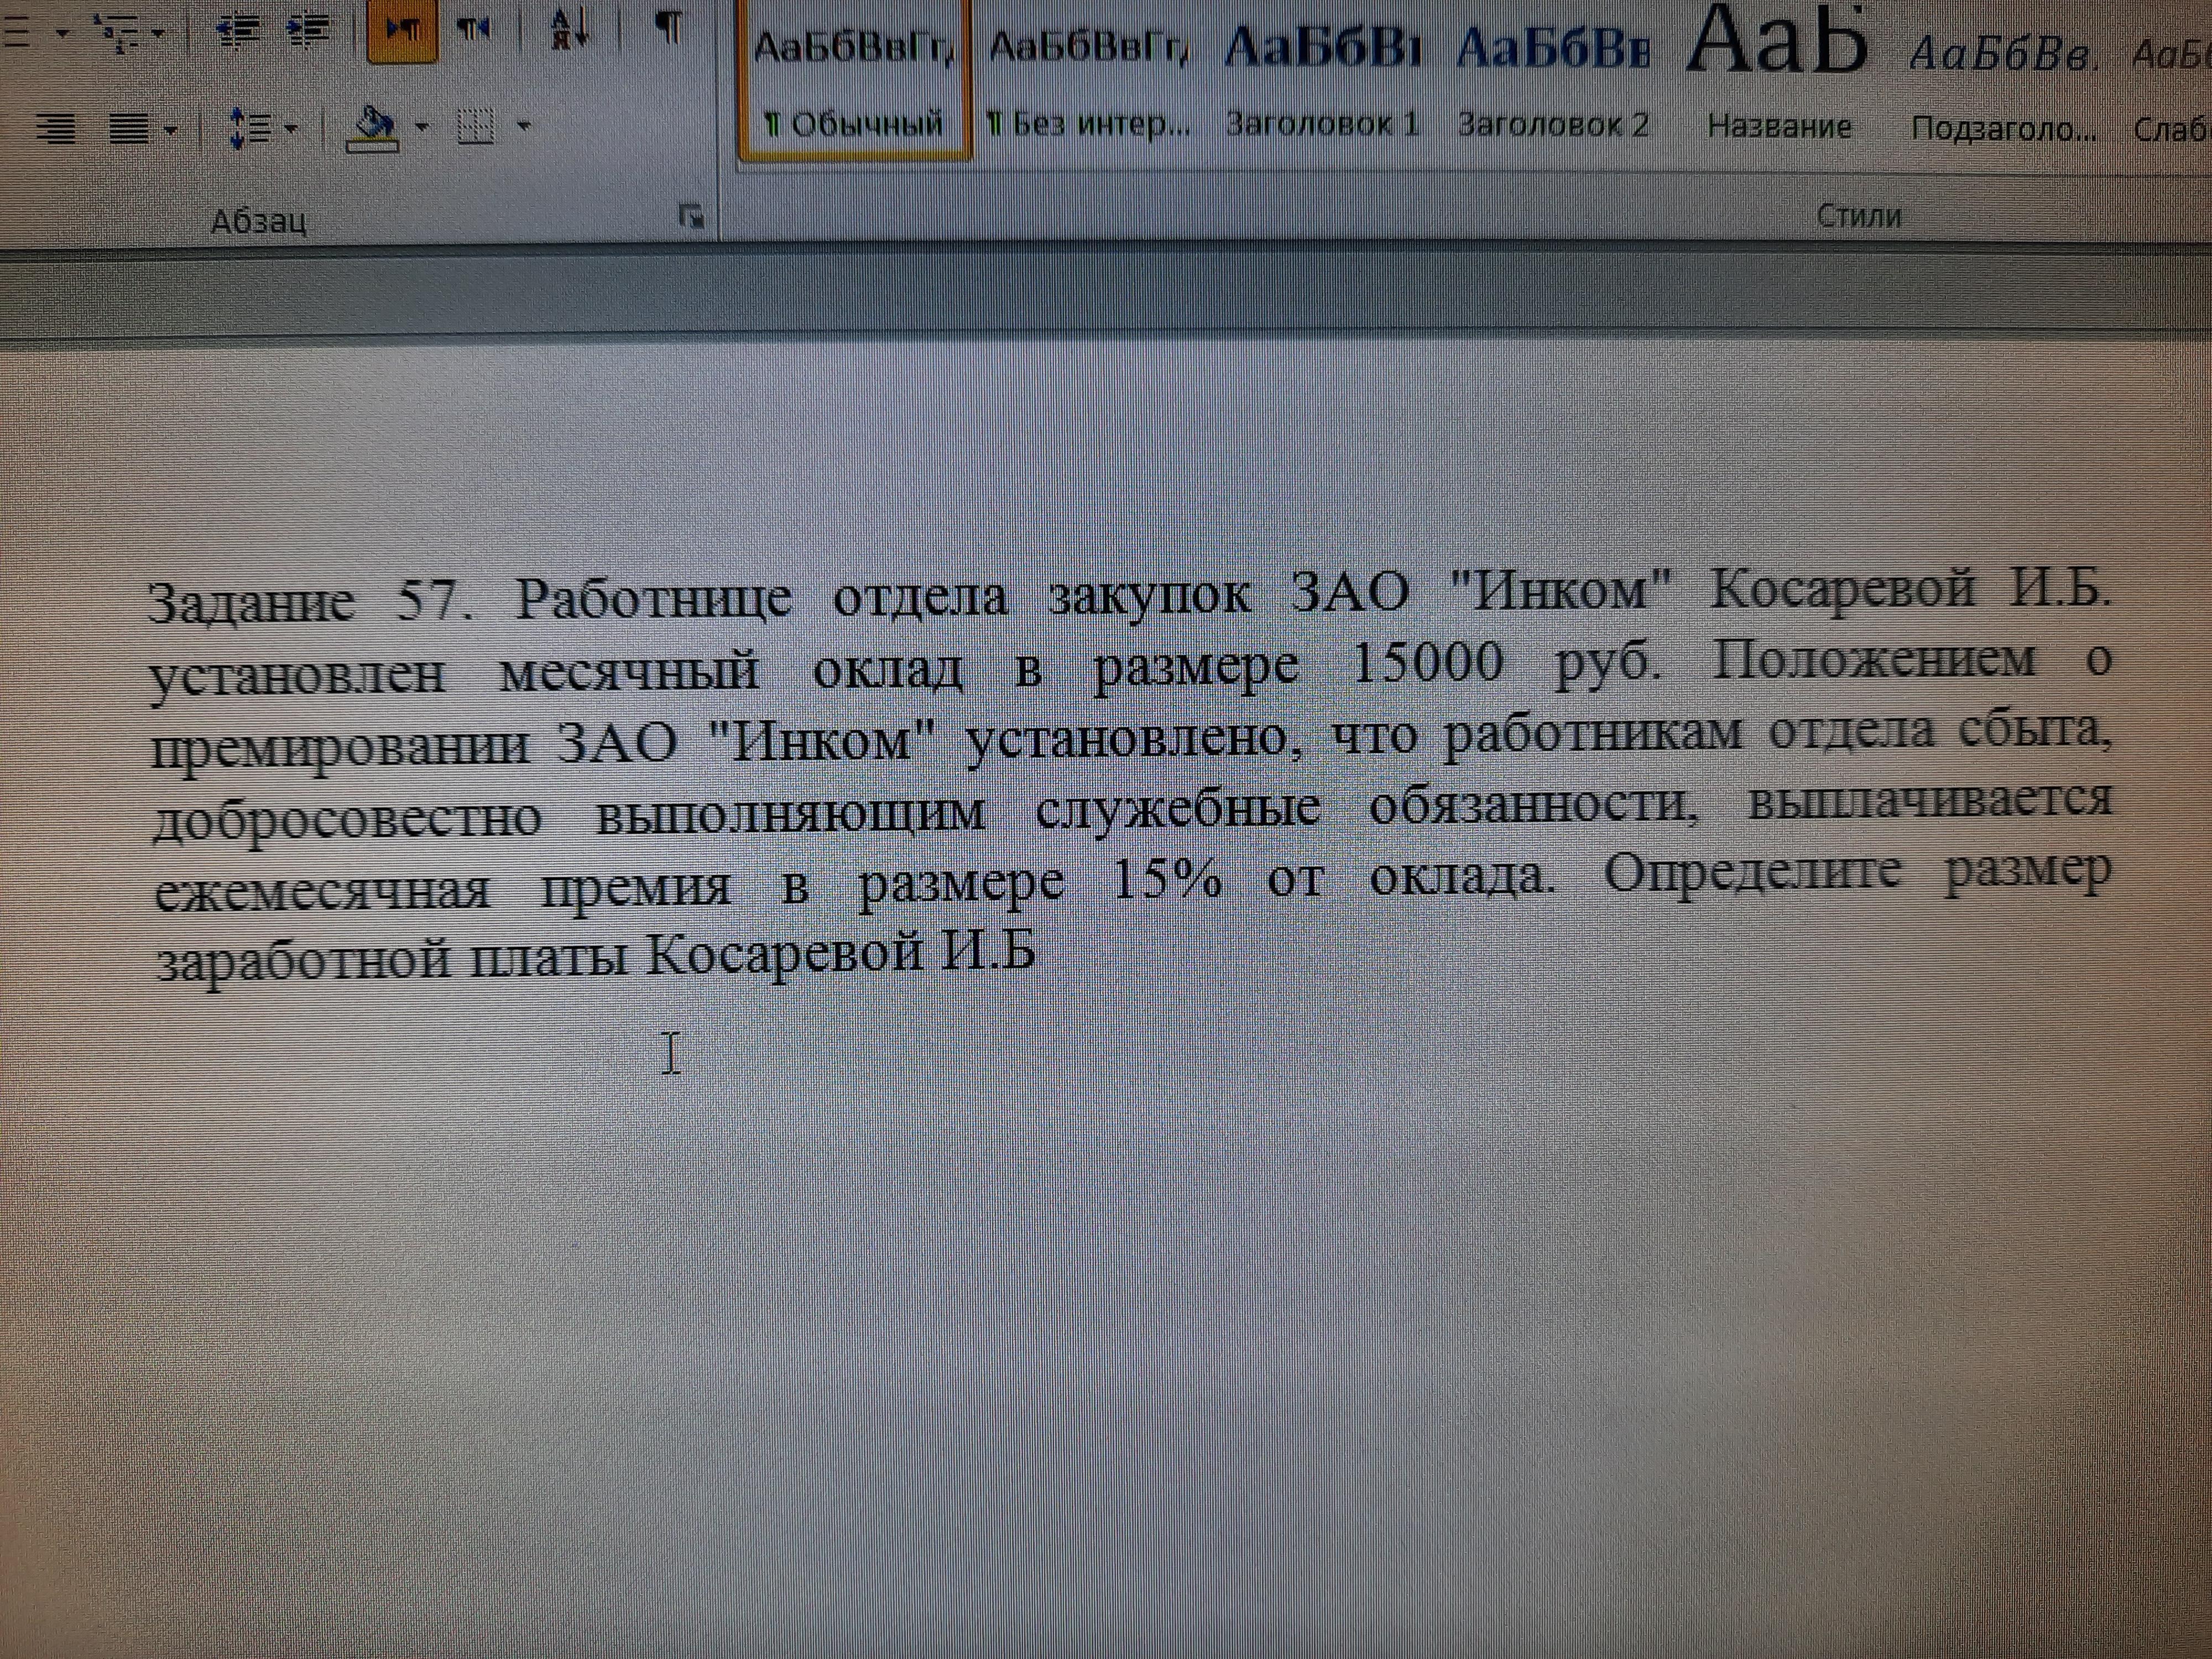Toggle left-to-right text direction button
The height and width of the screenshot is (1659, 2212).
(x=402, y=30)
